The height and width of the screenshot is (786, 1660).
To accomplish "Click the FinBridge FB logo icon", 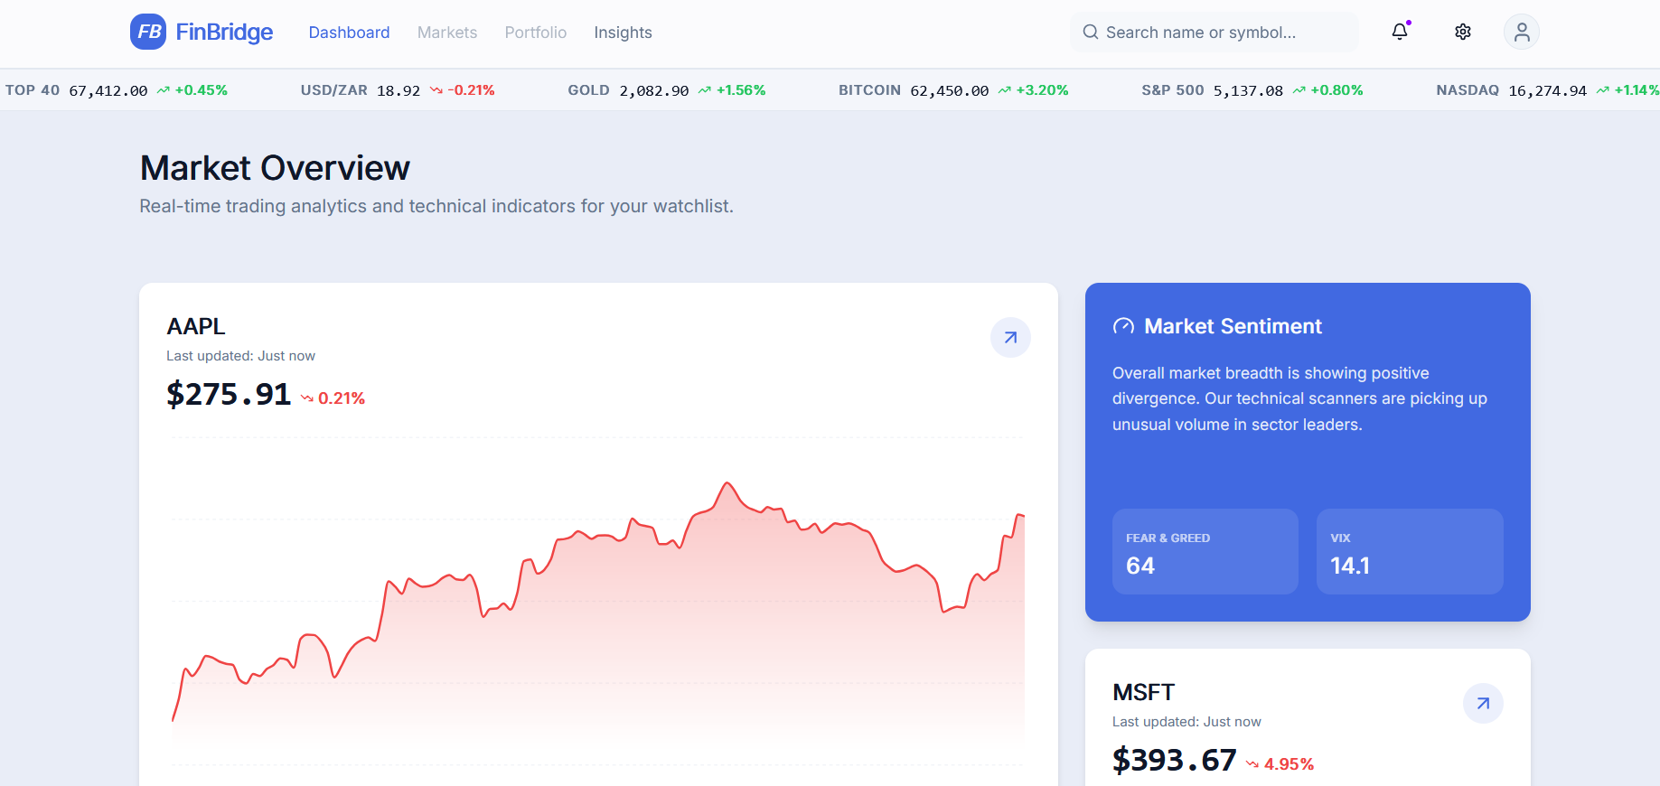I will click(148, 32).
